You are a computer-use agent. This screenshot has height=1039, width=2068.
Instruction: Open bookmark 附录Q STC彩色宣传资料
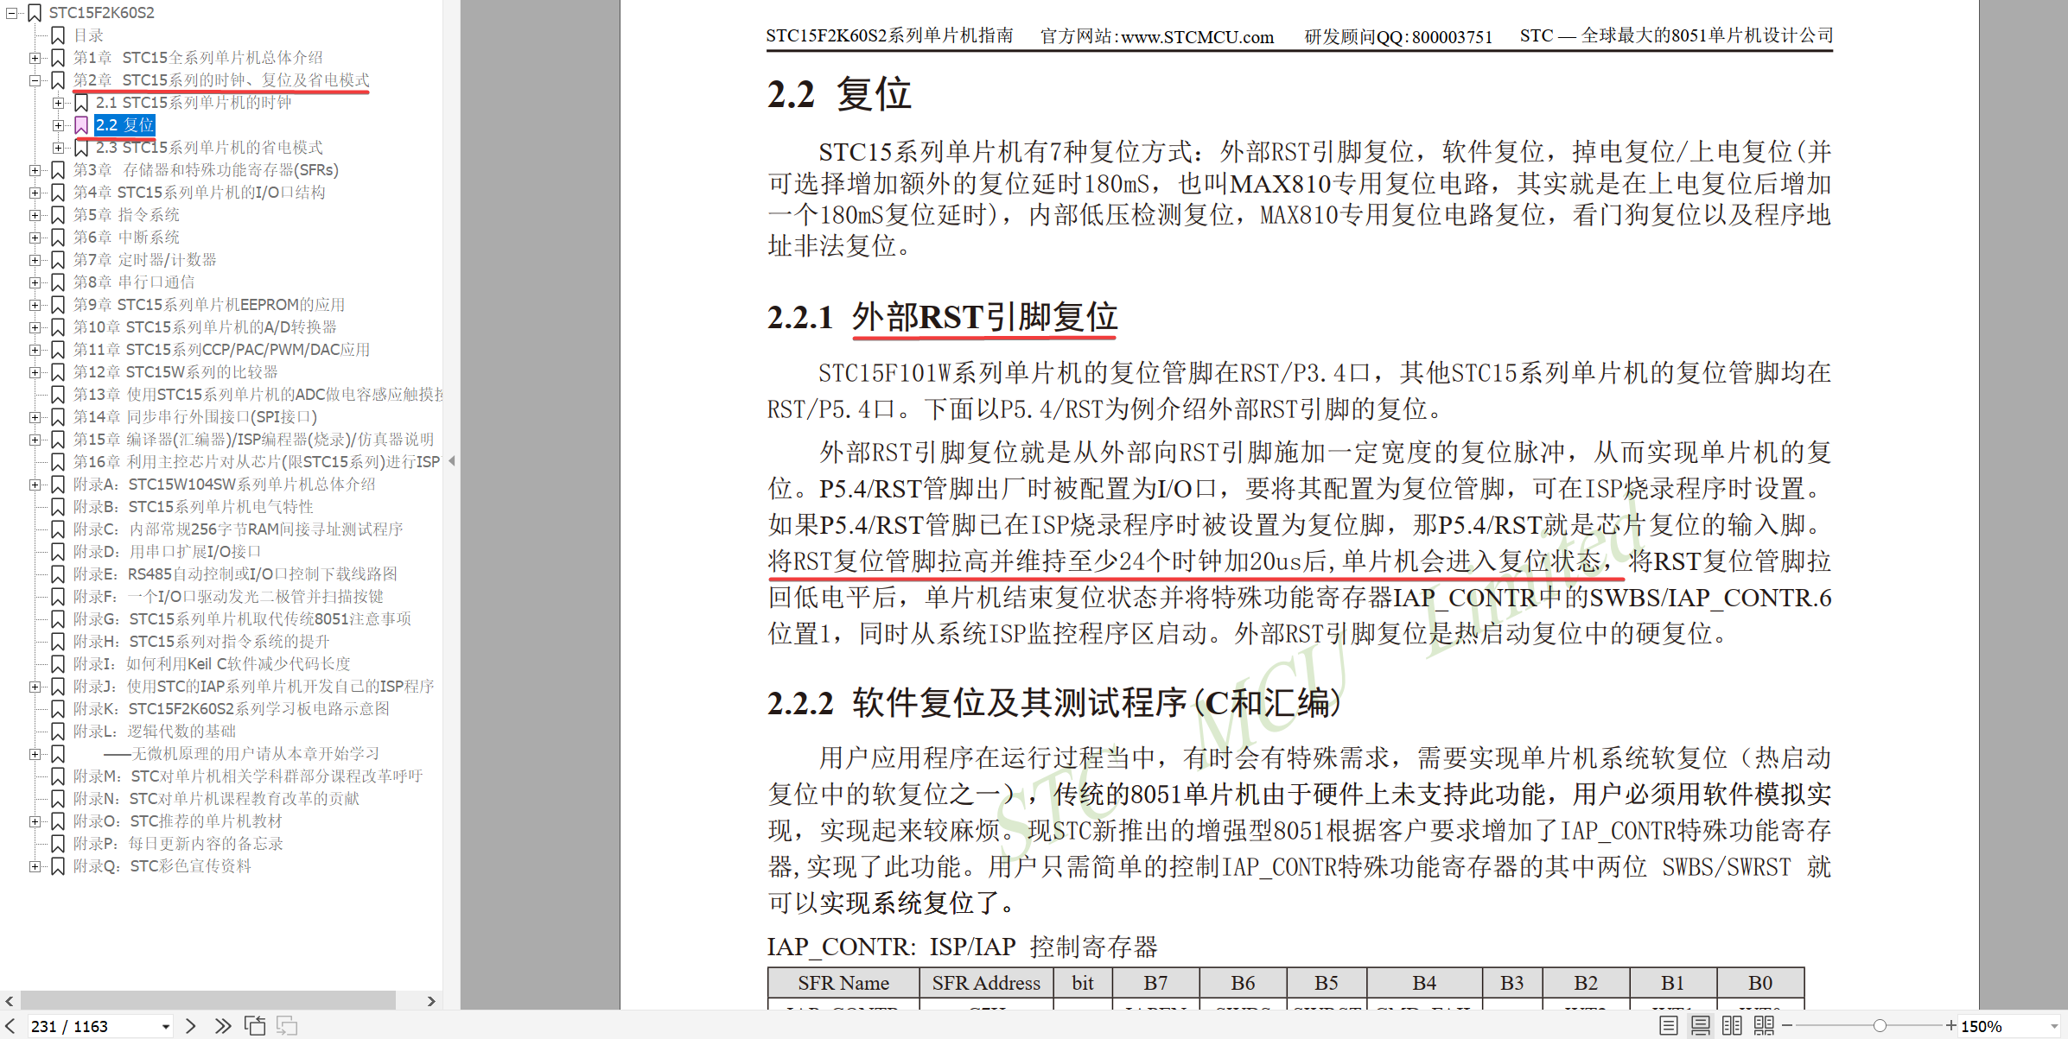click(162, 866)
